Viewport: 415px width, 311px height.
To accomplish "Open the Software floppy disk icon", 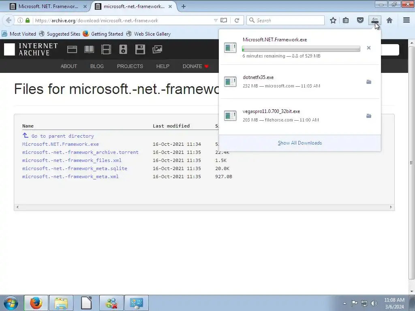I will click(x=140, y=49).
